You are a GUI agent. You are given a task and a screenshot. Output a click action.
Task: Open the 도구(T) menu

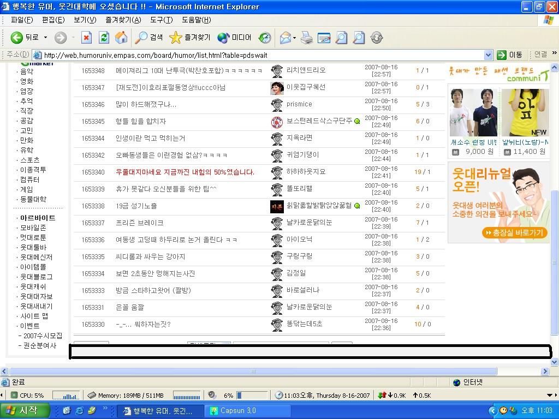[161, 20]
